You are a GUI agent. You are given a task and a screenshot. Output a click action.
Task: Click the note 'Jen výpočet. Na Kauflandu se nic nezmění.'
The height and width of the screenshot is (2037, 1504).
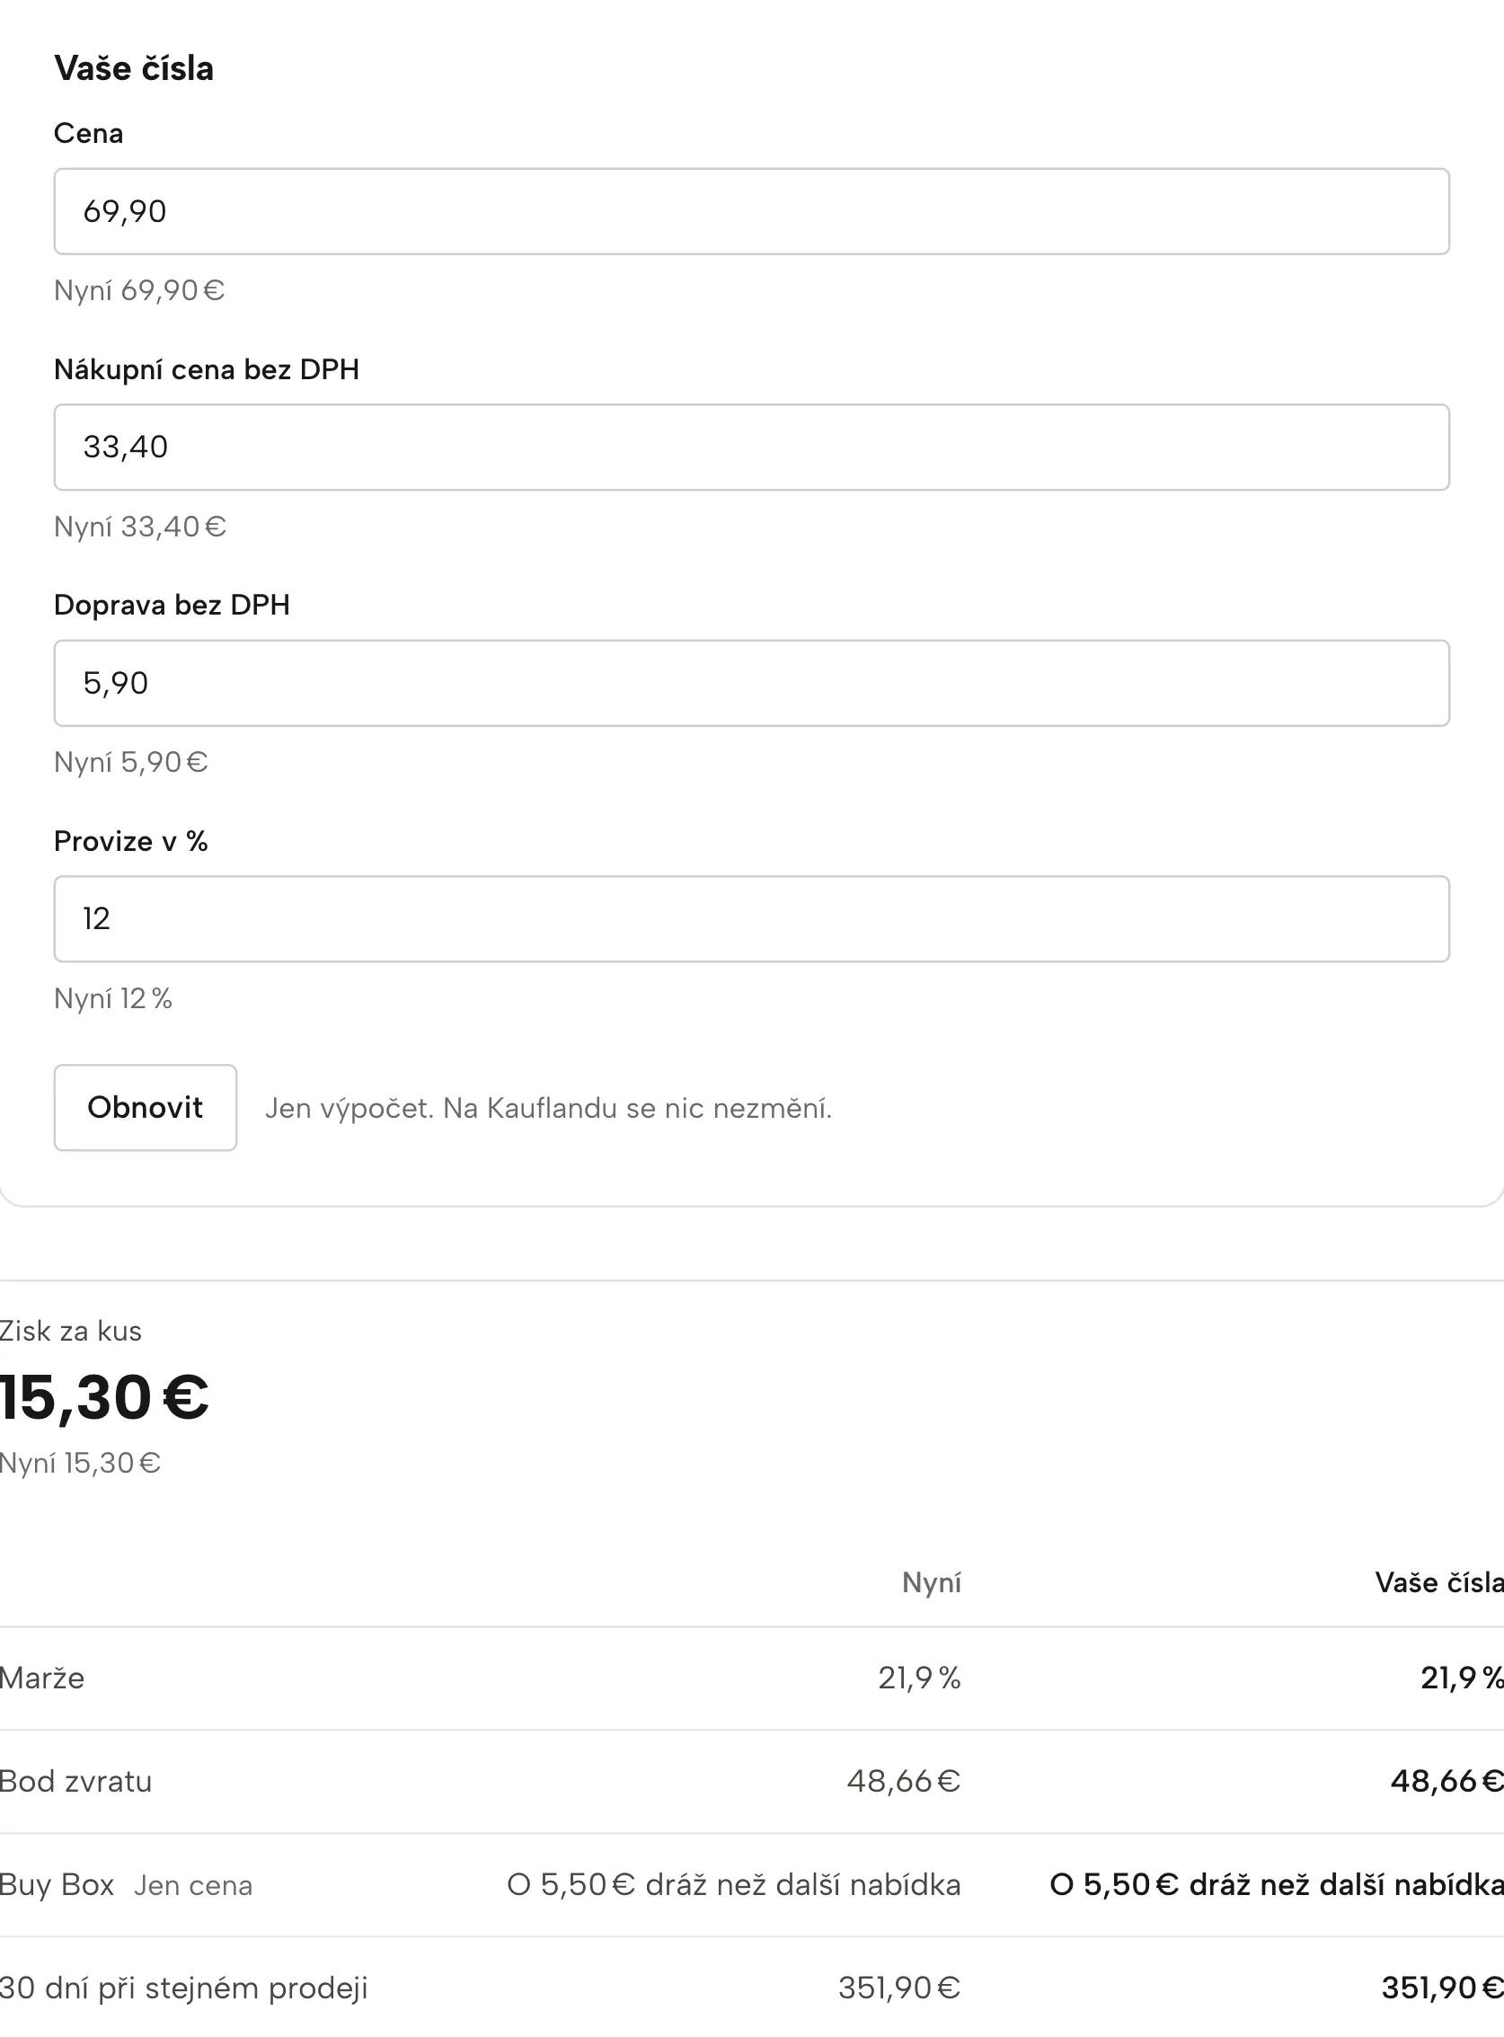click(x=548, y=1108)
